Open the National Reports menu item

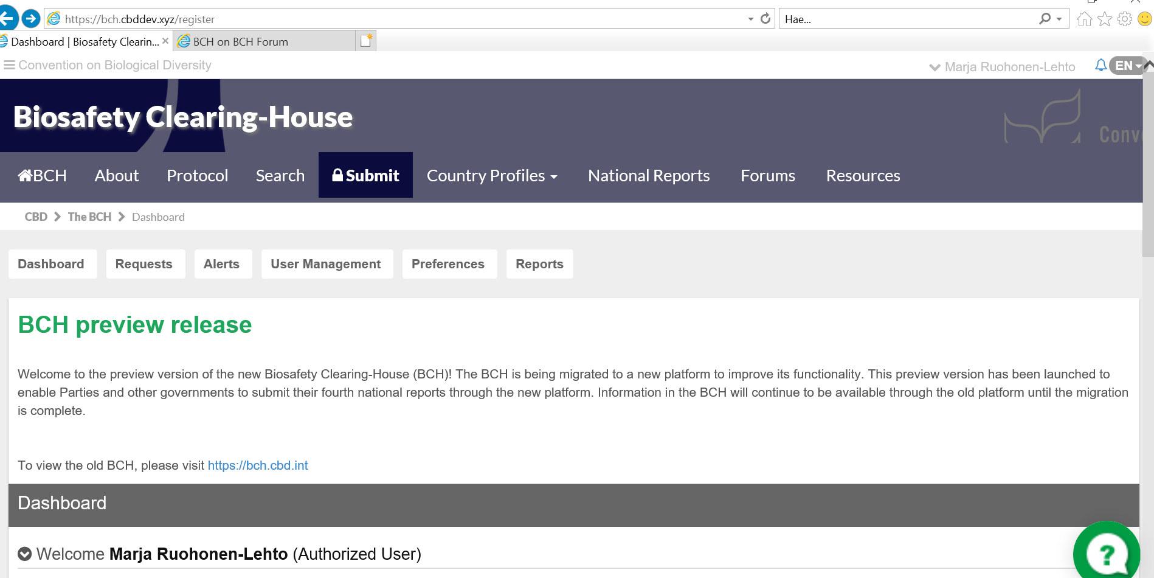649,176
